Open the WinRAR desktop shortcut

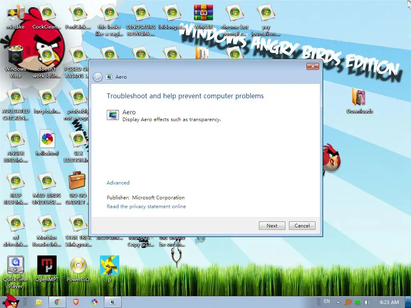coord(203,17)
